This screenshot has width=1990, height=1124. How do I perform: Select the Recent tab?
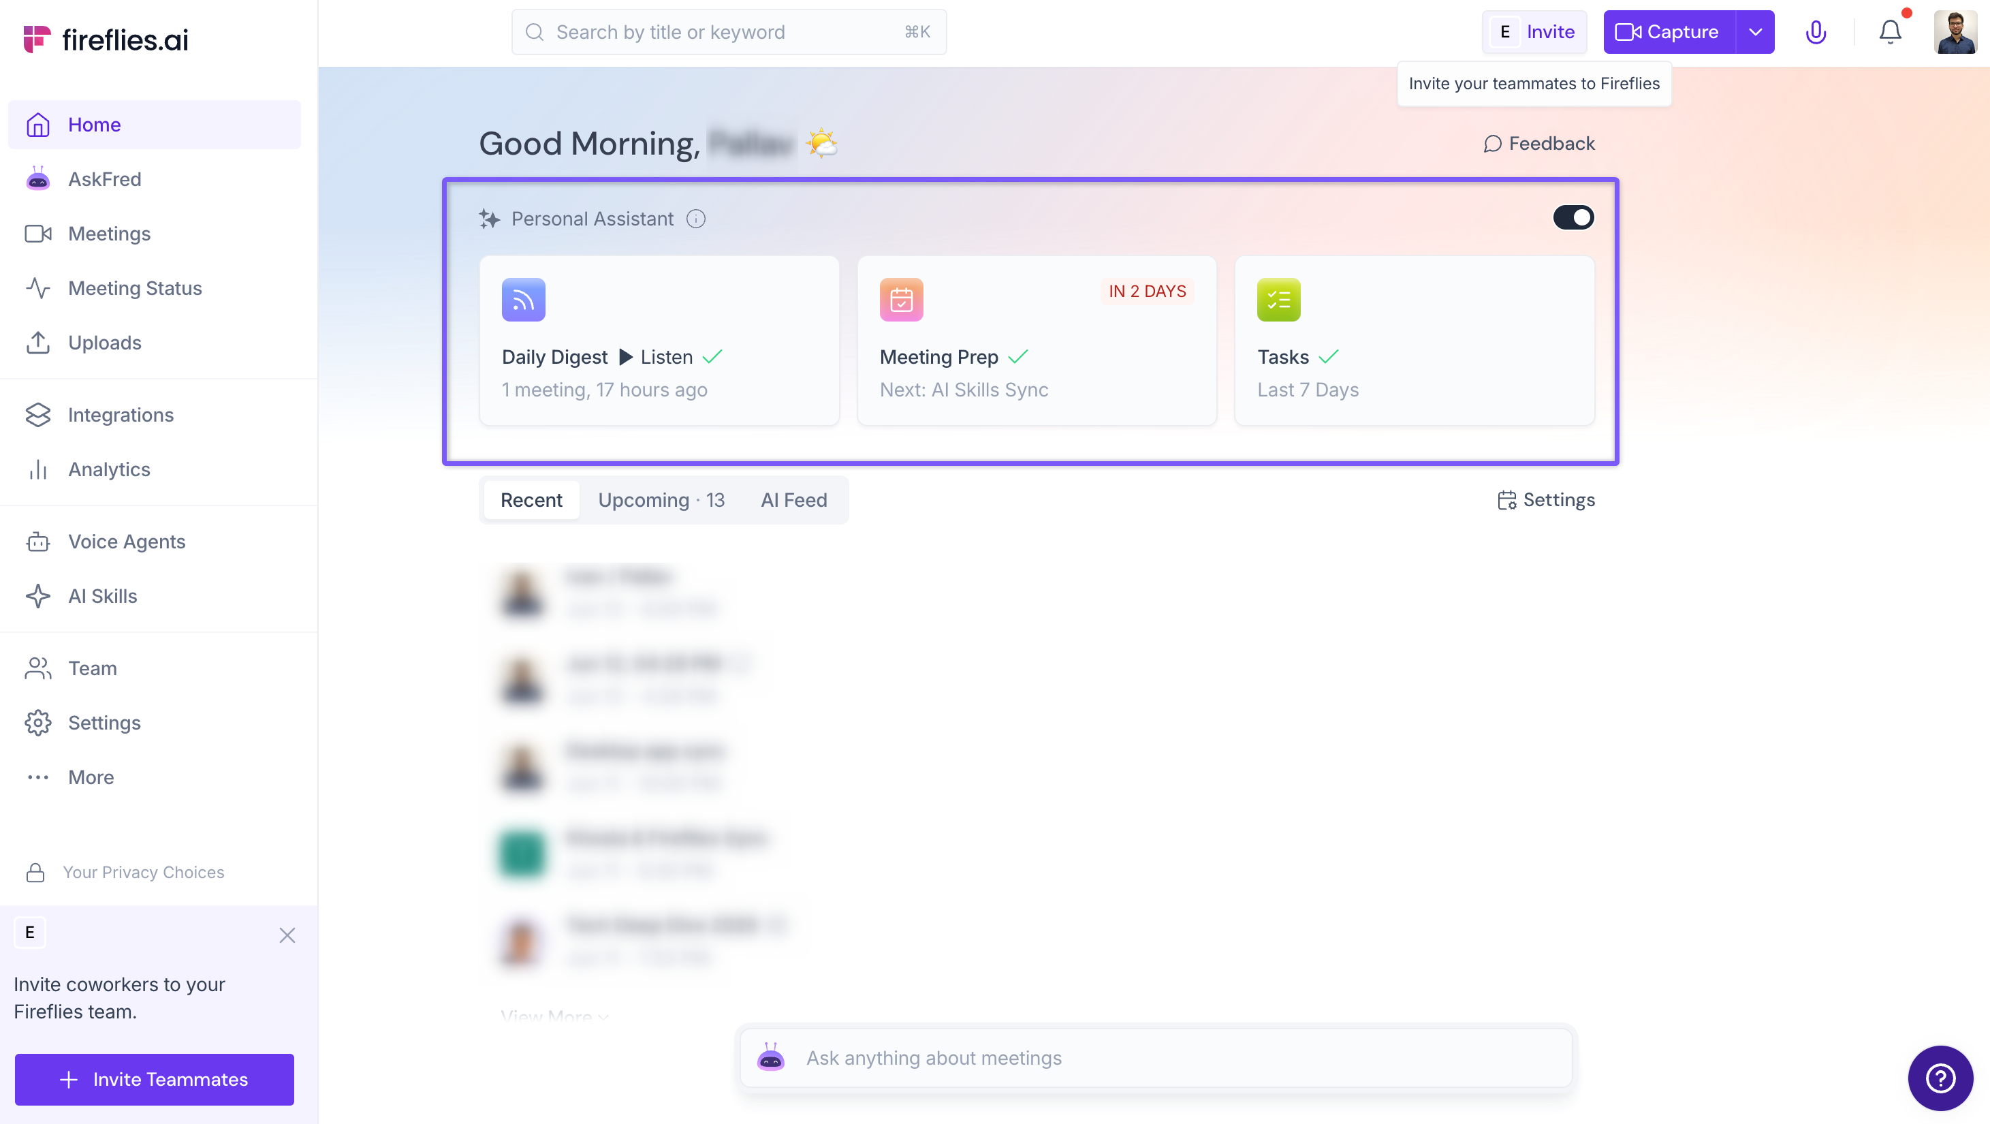click(x=531, y=500)
